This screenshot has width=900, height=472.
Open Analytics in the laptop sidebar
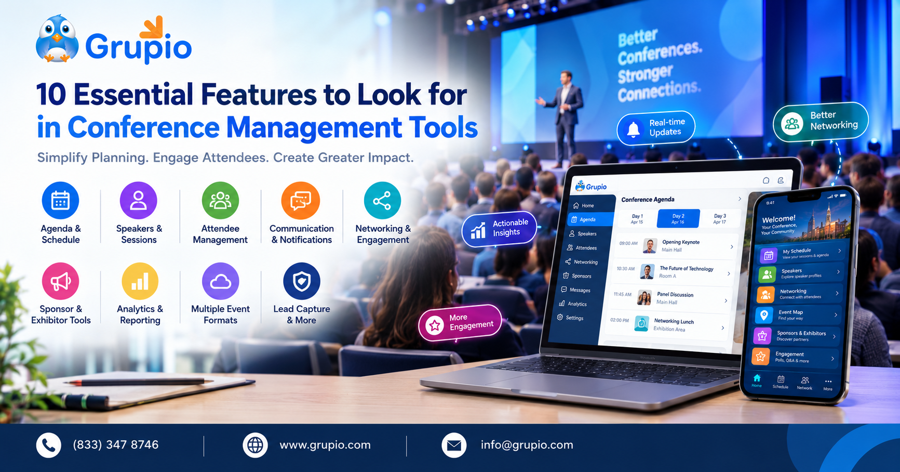tap(573, 304)
